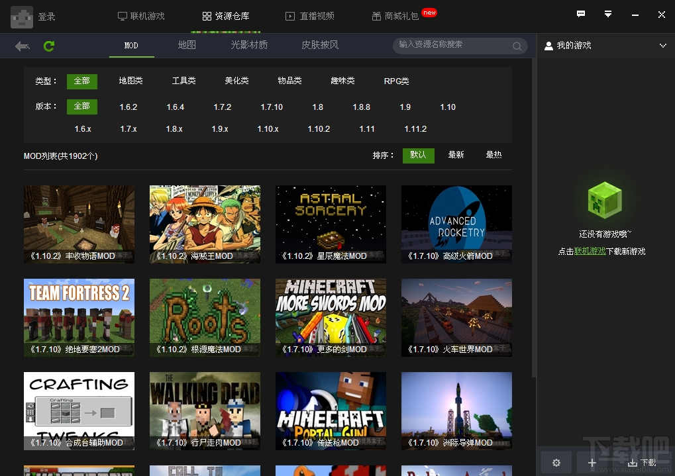Click the back arrow icon
Screen dimensions: 675x476
pyautogui.click(x=22, y=46)
